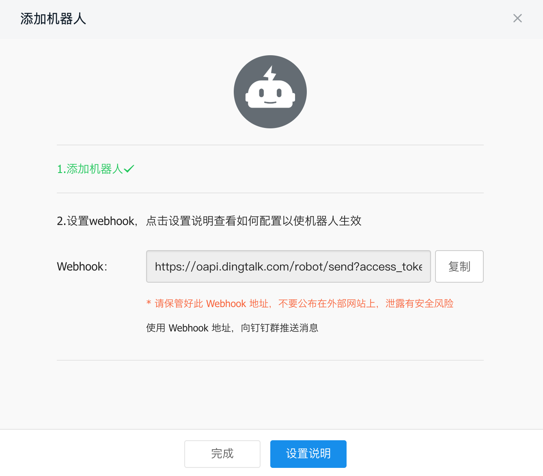Click the 复制 button to copy the webhook
543x476 pixels.
pyautogui.click(x=459, y=266)
